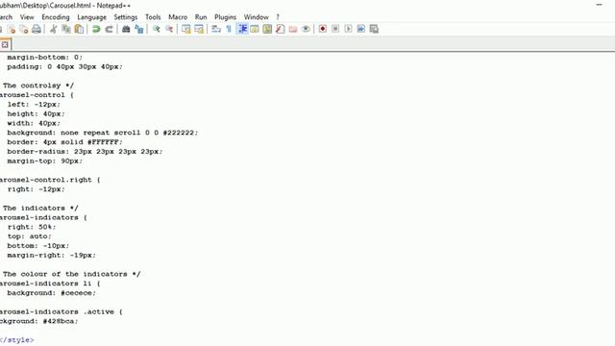This screenshot has width=615, height=346.
Task: Click the Copy toolbar icon
Action: coord(66,29)
